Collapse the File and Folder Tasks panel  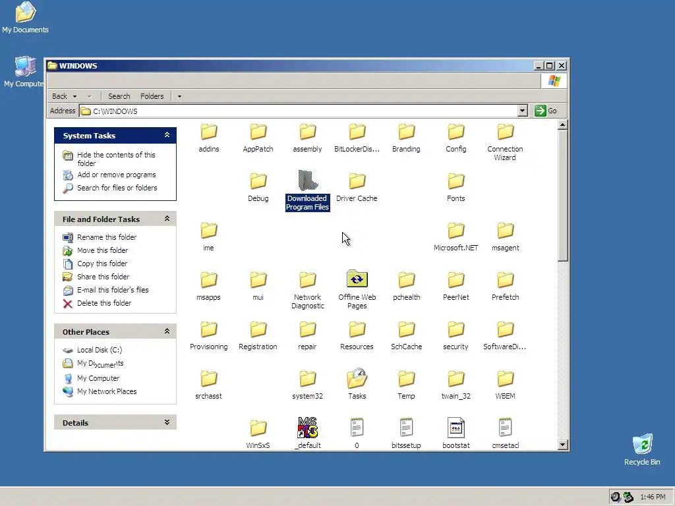[167, 219]
